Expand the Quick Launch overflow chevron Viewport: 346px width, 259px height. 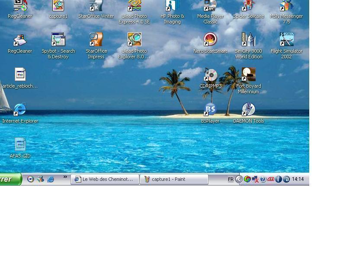click(x=65, y=177)
